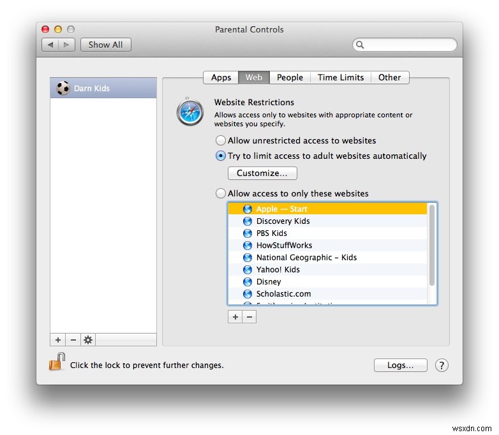This screenshot has height=435, width=499.
Task: Click the open padlock icon
Action: [57, 362]
